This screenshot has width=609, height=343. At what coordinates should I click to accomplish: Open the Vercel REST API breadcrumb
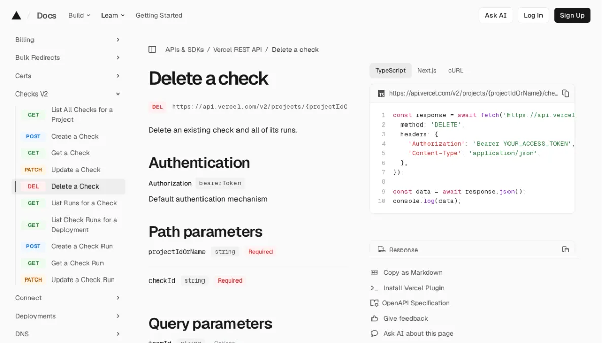[x=238, y=50]
